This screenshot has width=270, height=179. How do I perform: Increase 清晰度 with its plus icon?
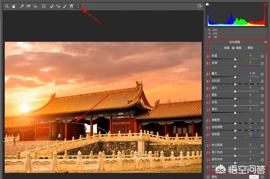(x=262, y=121)
